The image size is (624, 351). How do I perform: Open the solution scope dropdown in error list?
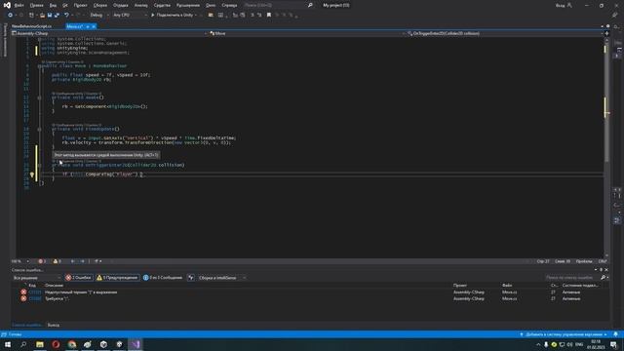point(37,278)
